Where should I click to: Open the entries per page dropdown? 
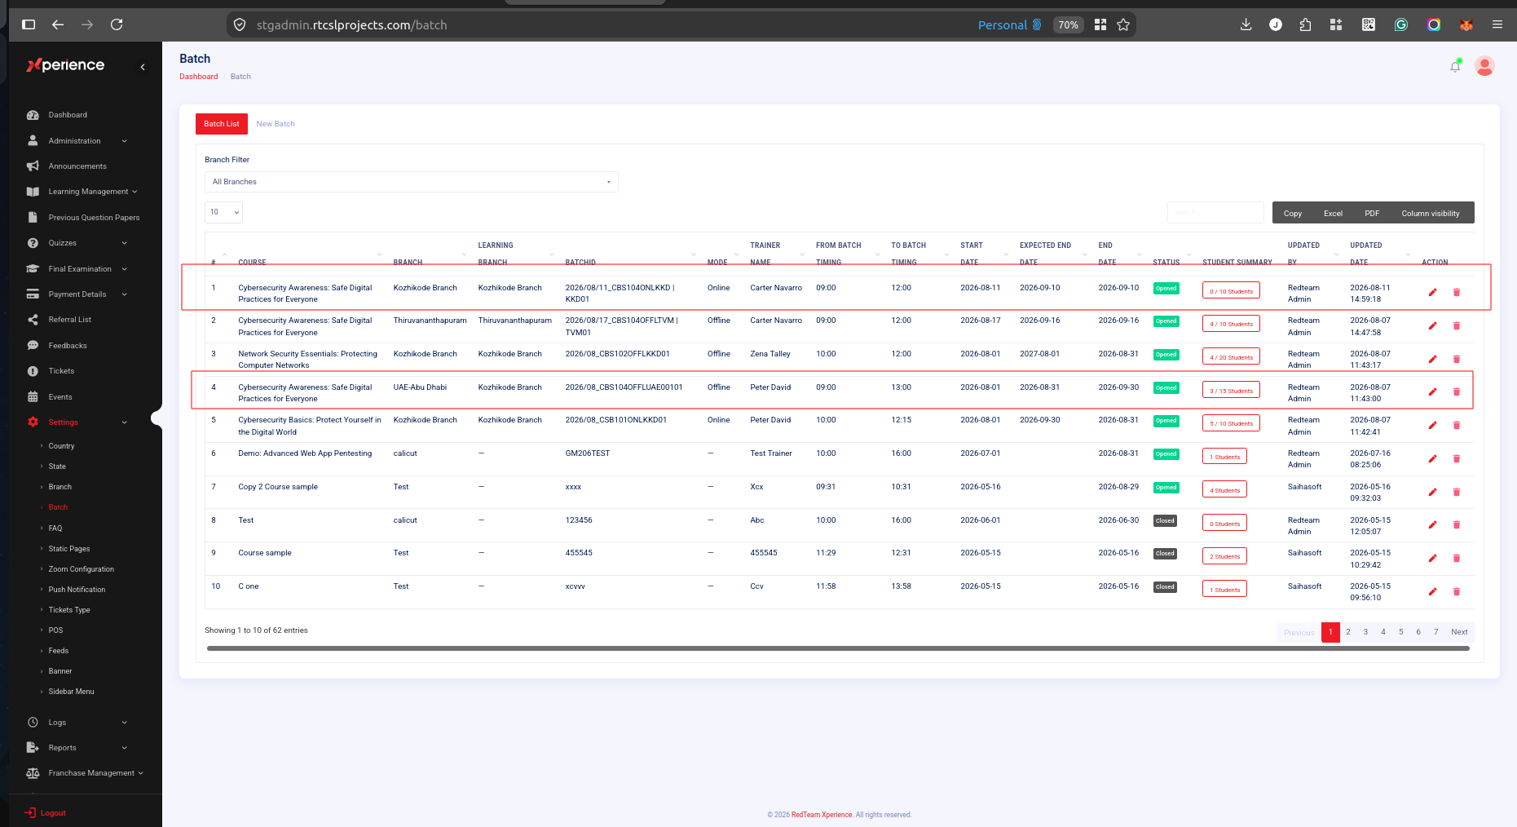pos(223,212)
